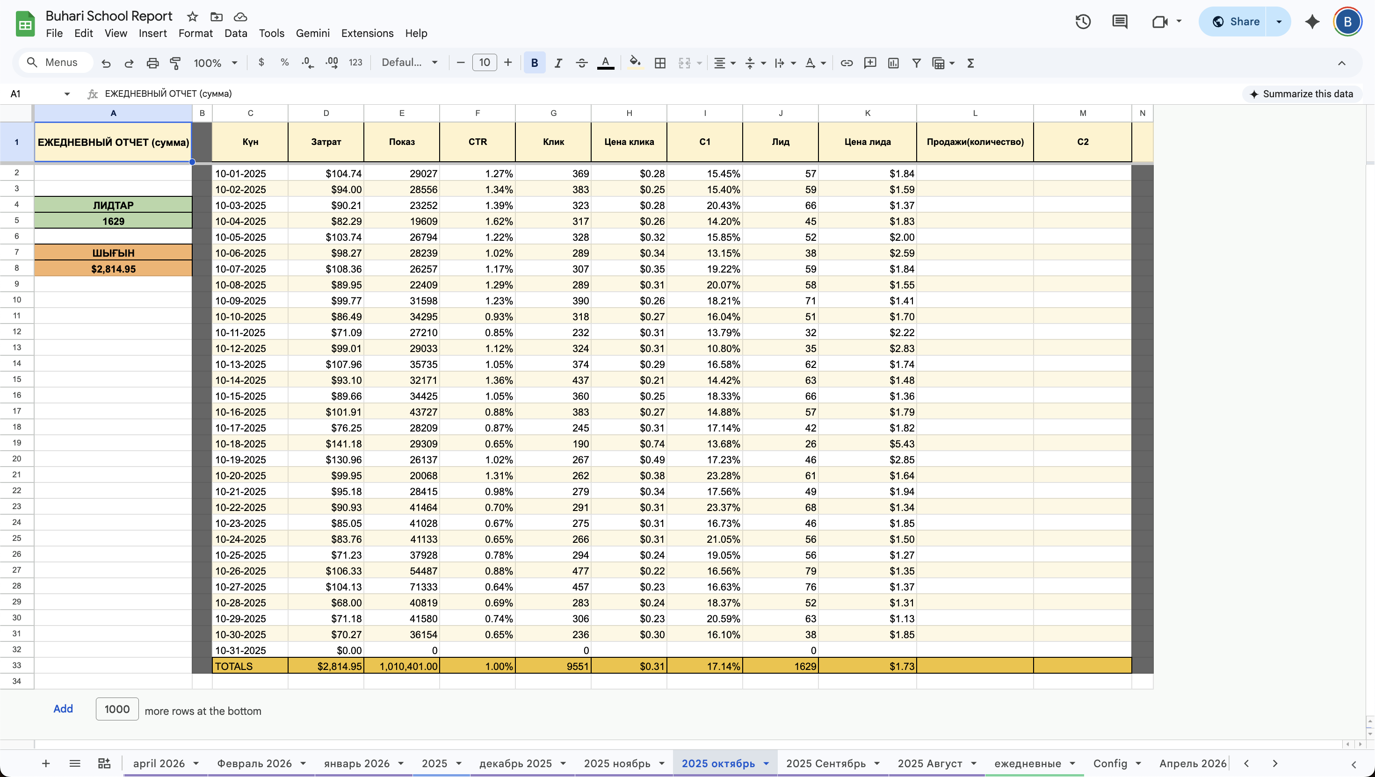This screenshot has height=777, width=1375.
Task: Click the borders grid icon
Action: (x=660, y=63)
